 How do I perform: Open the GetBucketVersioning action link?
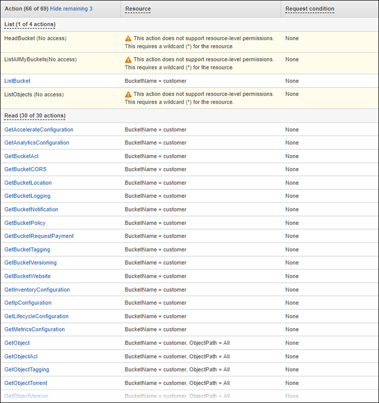point(30,263)
